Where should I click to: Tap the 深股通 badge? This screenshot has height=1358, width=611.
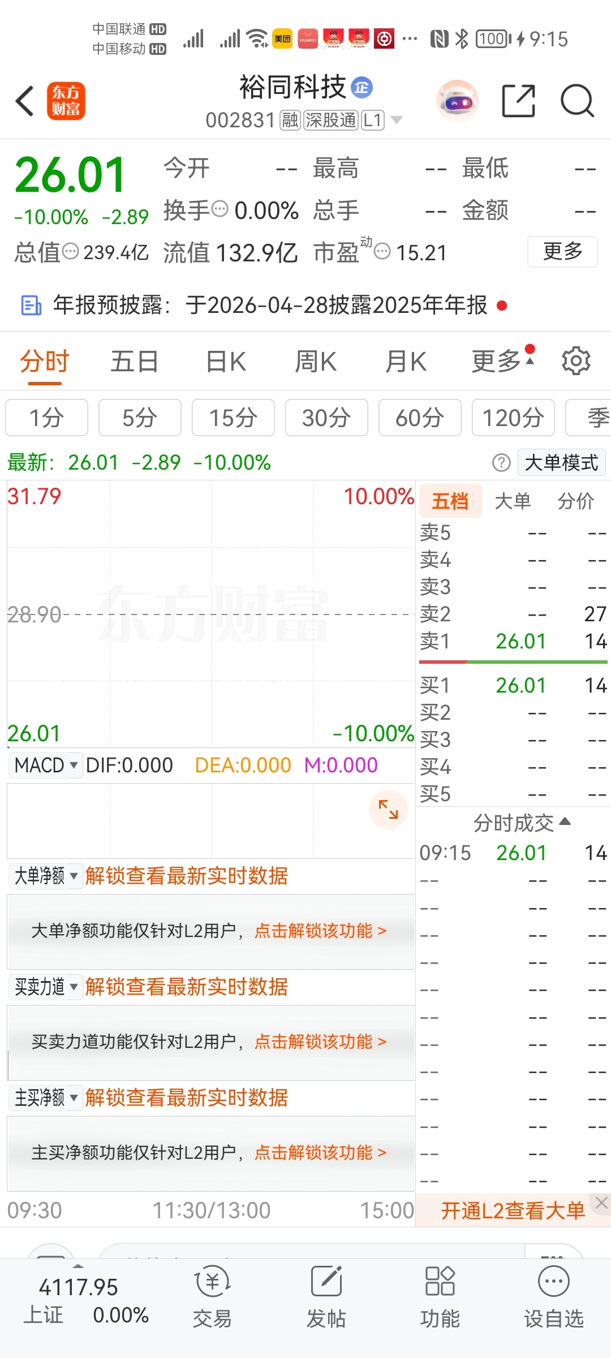click(x=331, y=120)
